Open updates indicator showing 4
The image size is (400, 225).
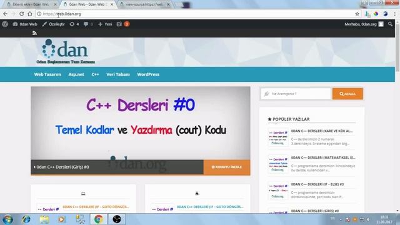[74, 24]
